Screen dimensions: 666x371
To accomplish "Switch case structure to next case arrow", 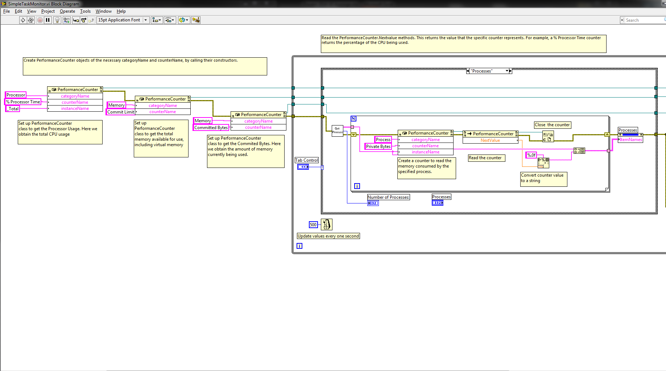I will click(510, 71).
